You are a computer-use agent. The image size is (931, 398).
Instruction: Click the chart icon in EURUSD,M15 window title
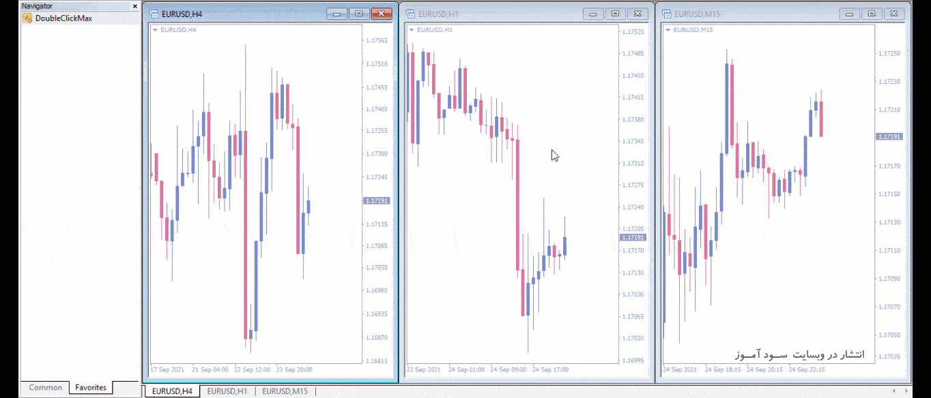(668, 14)
